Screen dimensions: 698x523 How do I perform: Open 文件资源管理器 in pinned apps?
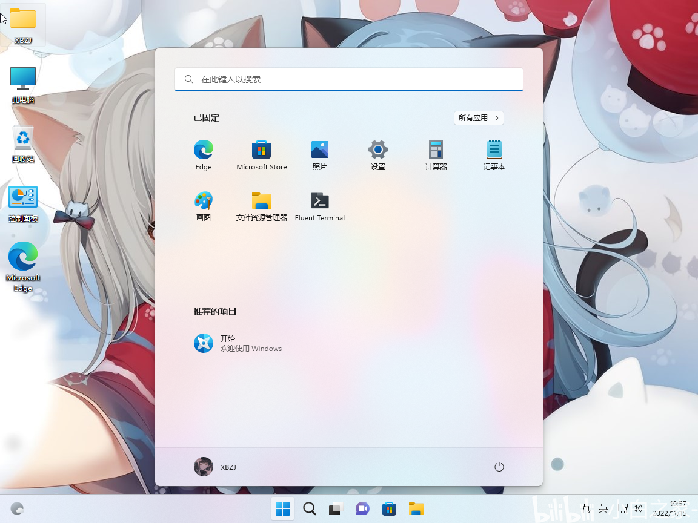(261, 206)
